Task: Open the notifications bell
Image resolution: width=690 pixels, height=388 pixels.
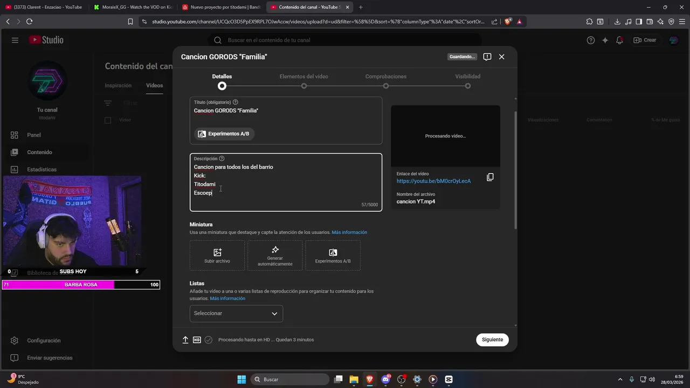Action: (x=620, y=40)
